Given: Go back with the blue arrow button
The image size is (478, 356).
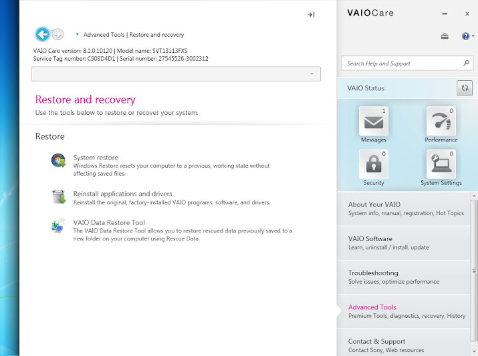Looking at the screenshot, I should tap(42, 34).
